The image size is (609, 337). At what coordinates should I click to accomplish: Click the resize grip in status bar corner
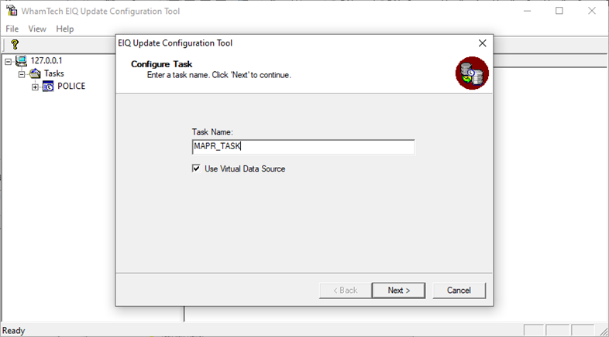(604, 331)
